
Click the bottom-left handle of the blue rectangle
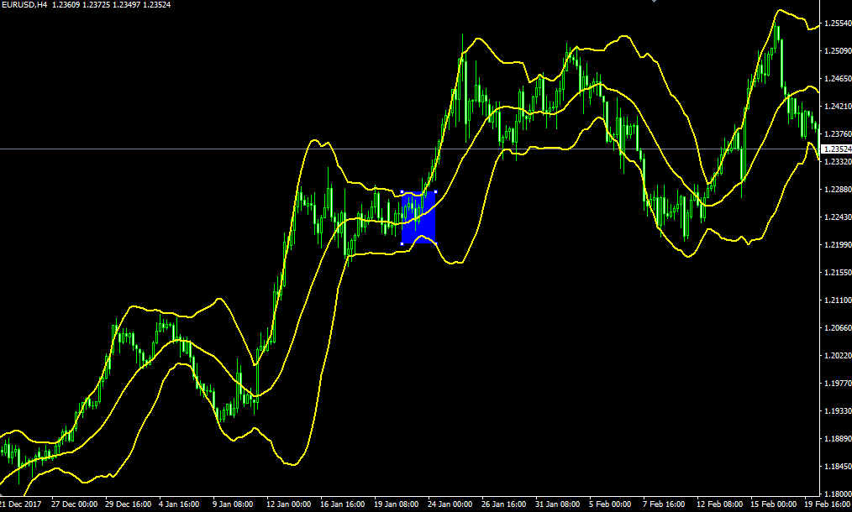(x=402, y=243)
